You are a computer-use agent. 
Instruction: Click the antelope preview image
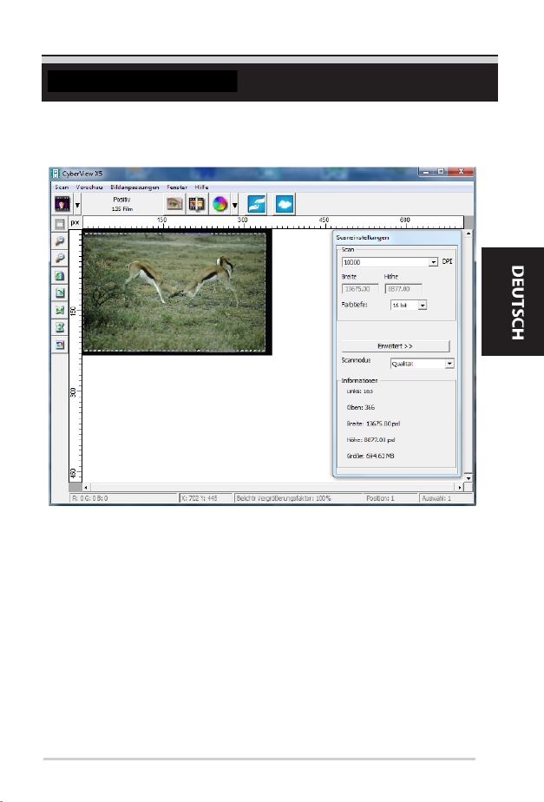[x=174, y=292]
